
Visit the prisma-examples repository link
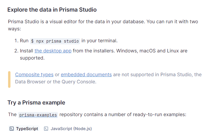(x=38, y=115)
